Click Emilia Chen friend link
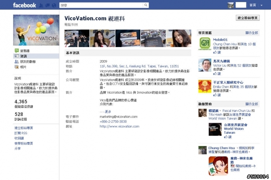The height and width of the screenshot is (180, 271). coord(221,87)
